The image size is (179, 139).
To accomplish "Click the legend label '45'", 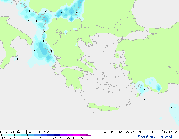I will [x=81, y=138].
